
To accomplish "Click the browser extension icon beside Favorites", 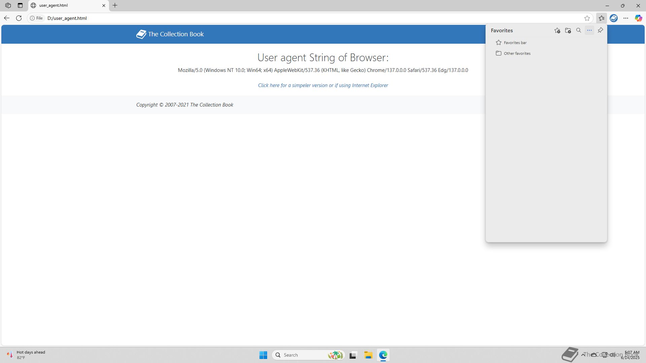I will tap(614, 18).
